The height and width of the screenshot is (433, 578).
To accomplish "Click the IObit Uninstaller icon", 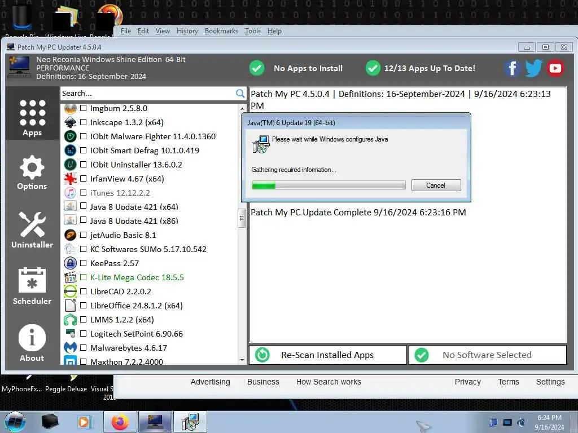I will pyautogui.click(x=70, y=164).
